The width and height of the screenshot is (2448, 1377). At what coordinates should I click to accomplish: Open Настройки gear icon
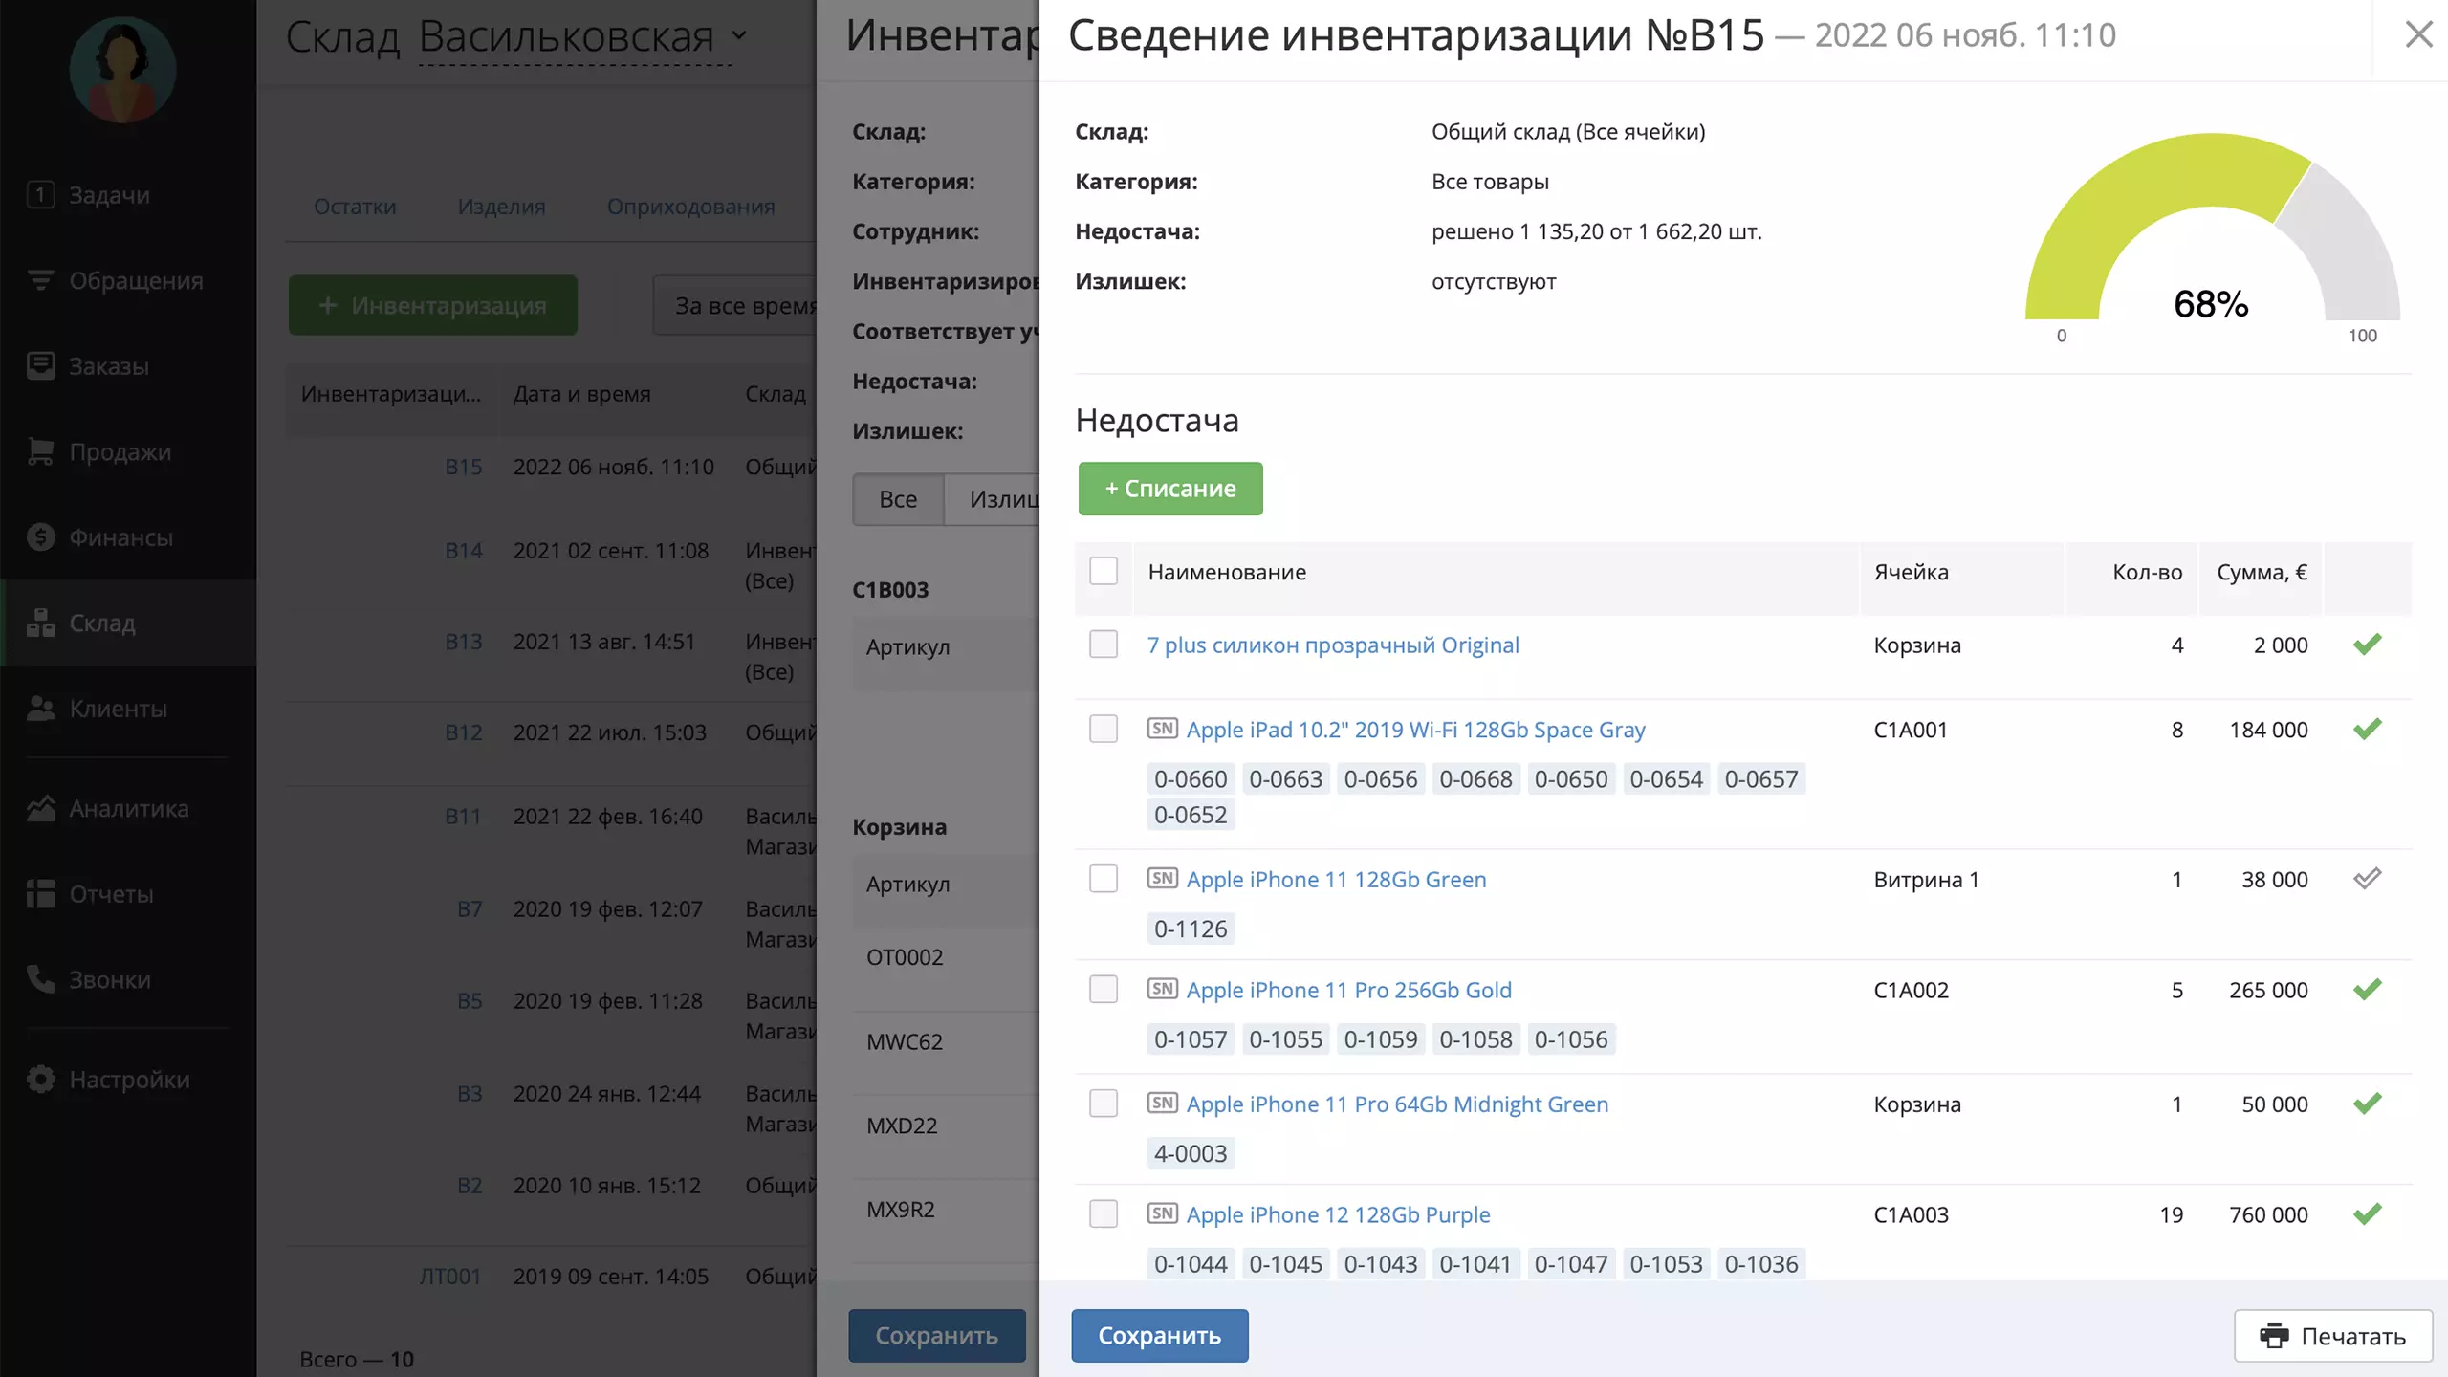pyautogui.click(x=40, y=1079)
